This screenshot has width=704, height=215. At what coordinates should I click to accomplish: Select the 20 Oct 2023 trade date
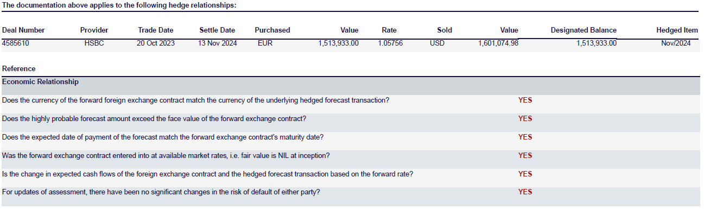[x=156, y=43]
